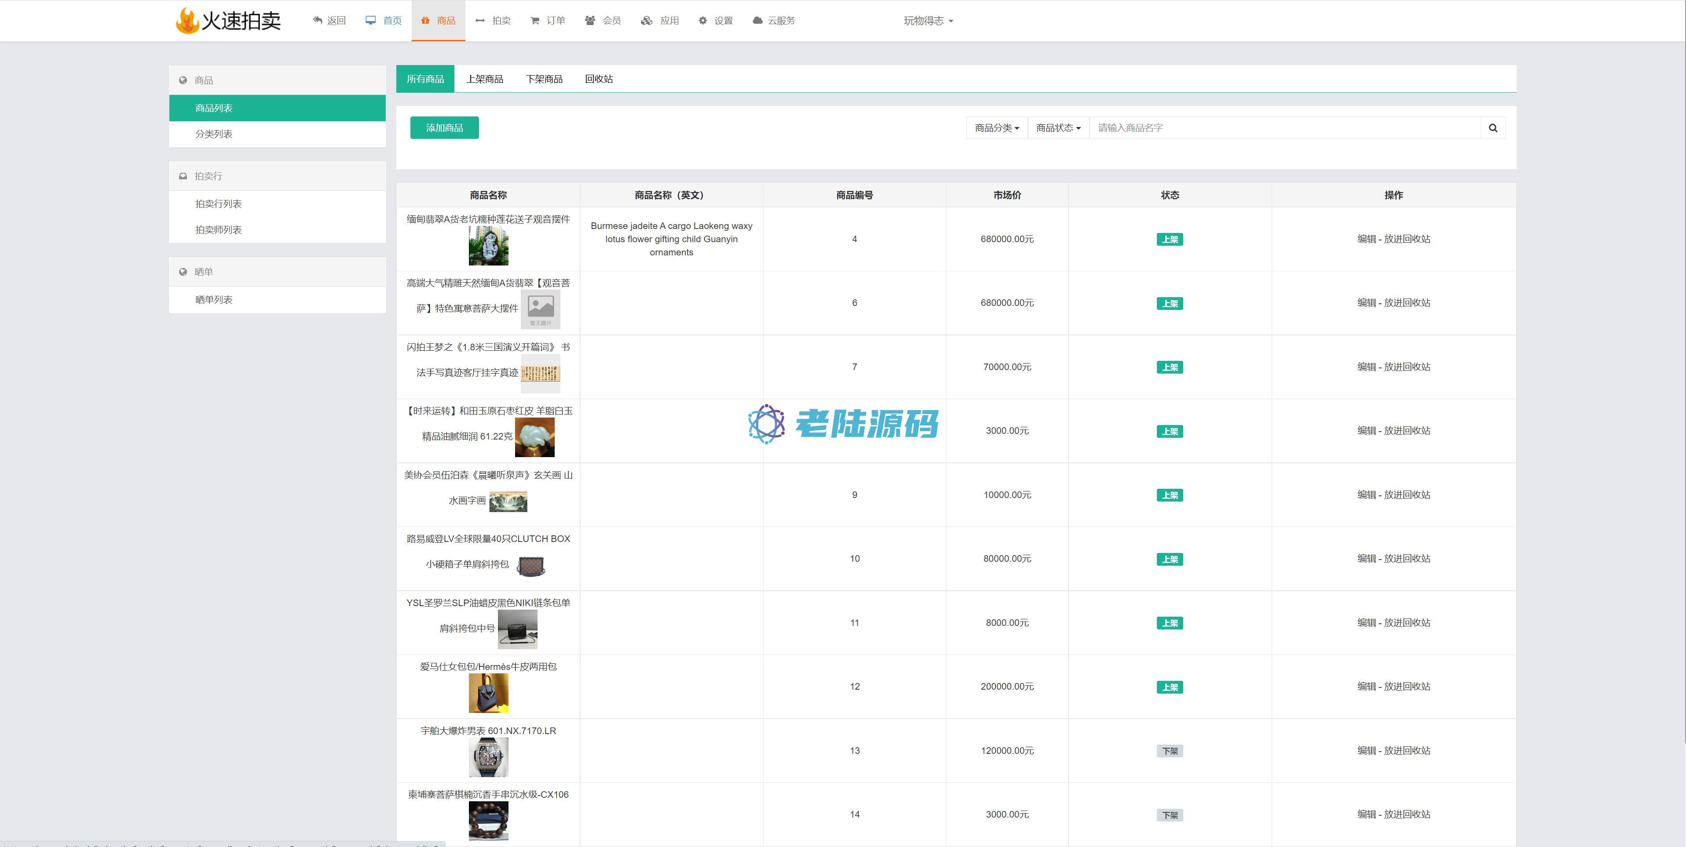Click the 下架 status badge for product 14
The height and width of the screenshot is (847, 1686).
click(x=1170, y=815)
